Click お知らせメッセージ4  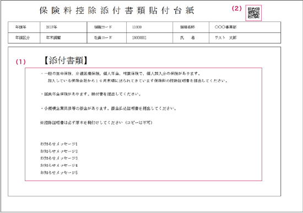59,165
